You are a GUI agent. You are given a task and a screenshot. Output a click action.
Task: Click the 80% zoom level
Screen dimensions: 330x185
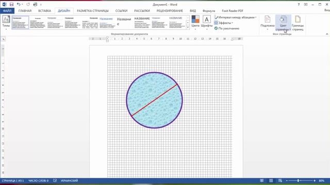point(322,180)
